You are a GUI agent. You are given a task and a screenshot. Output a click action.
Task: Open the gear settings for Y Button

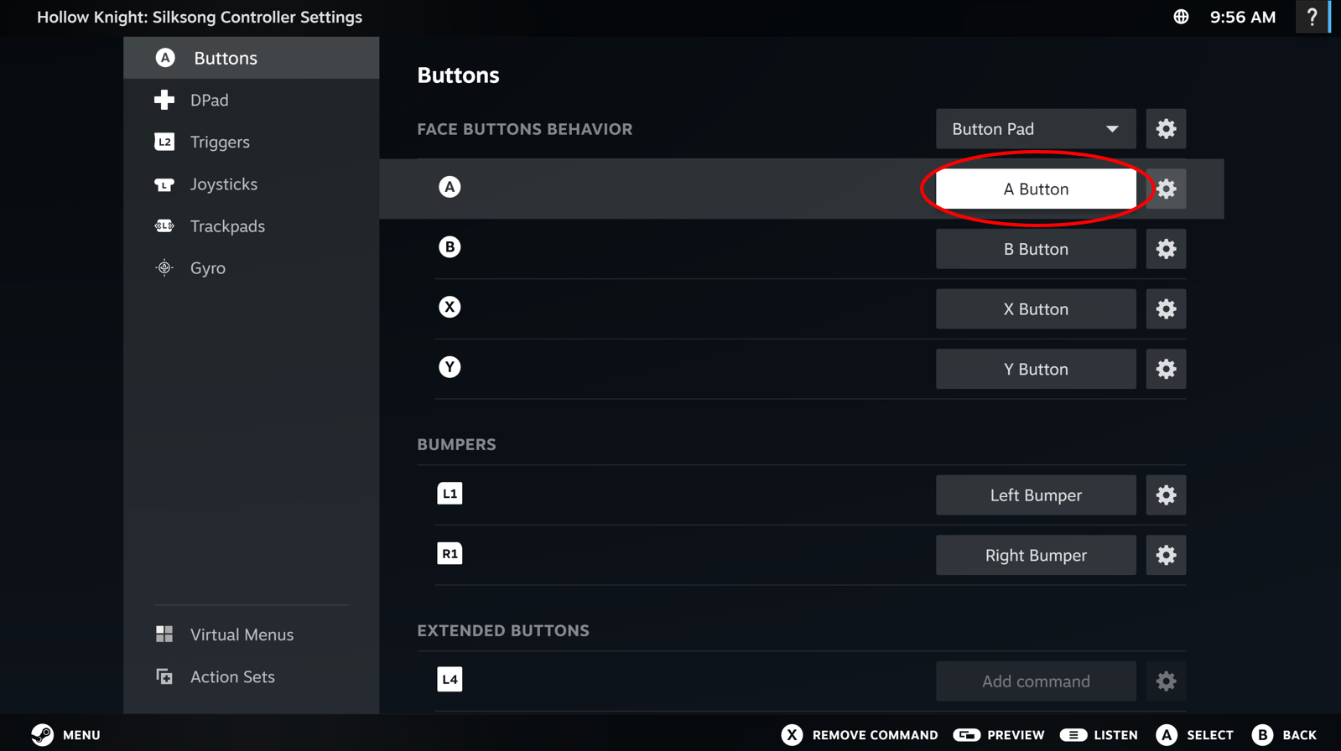(x=1166, y=369)
